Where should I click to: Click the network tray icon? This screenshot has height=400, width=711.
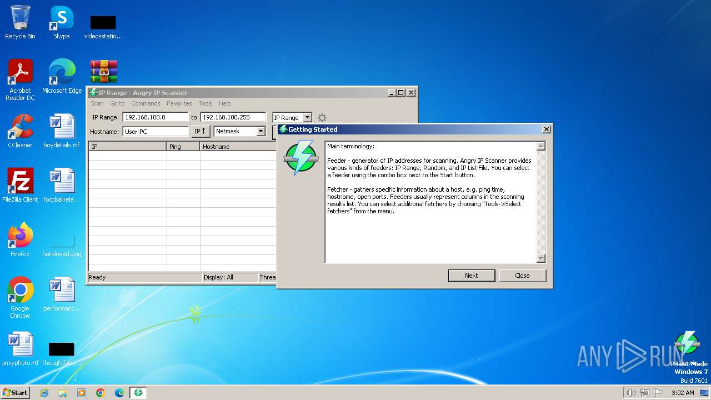coord(645,393)
